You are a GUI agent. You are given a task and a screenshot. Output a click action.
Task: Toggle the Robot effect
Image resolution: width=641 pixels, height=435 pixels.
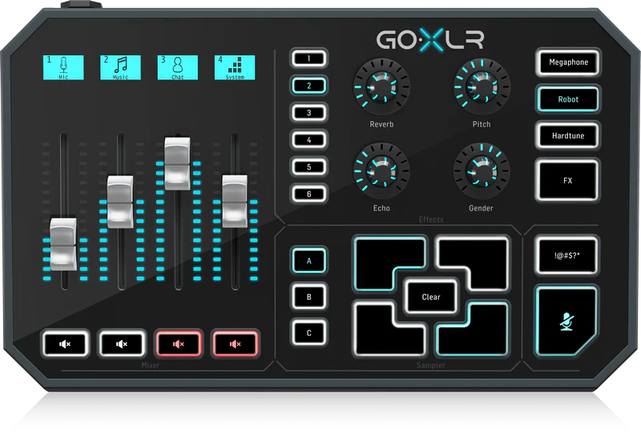pyautogui.click(x=568, y=99)
